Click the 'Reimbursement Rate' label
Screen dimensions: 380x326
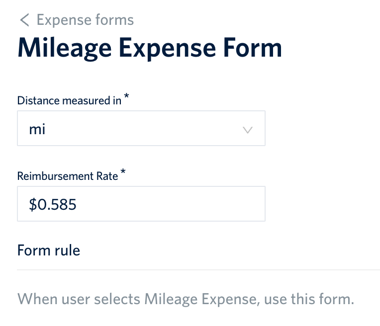click(68, 176)
